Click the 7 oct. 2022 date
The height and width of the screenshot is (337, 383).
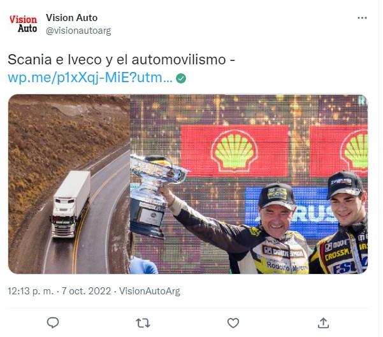click(x=86, y=291)
